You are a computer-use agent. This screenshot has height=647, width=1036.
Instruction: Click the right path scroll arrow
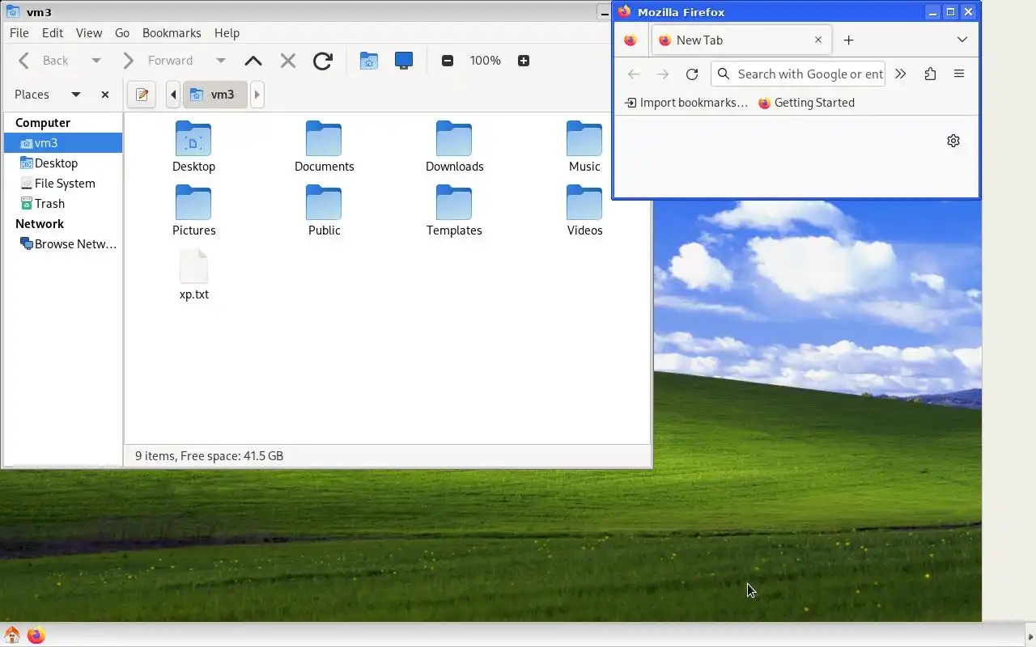point(257,95)
